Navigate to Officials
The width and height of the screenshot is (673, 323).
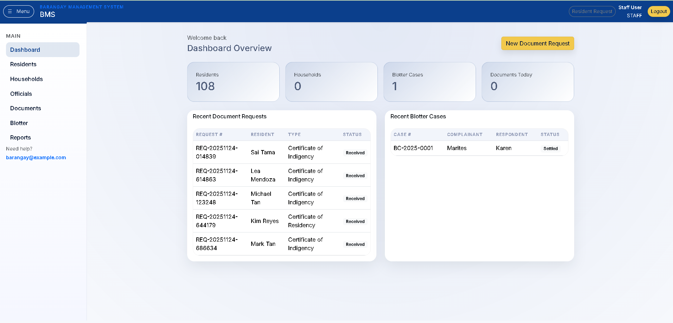tap(21, 94)
